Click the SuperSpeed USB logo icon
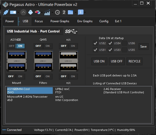The image size is (156, 135). pos(71,31)
